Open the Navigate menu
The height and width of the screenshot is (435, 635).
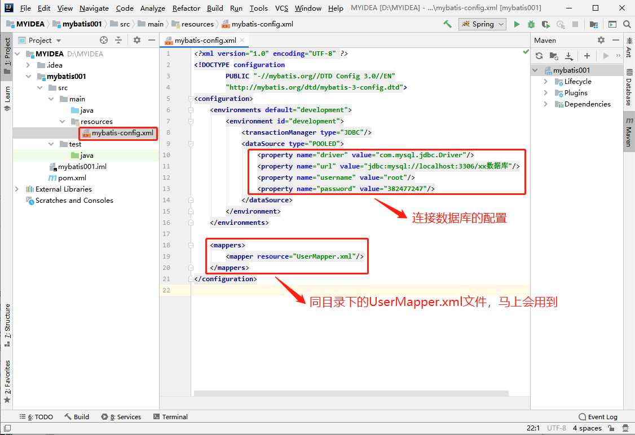click(94, 8)
